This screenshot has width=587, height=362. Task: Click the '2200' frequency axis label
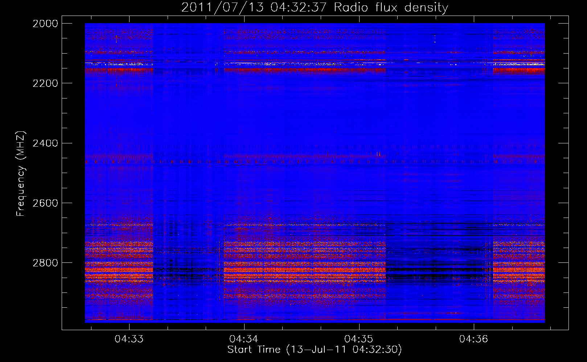[45, 83]
